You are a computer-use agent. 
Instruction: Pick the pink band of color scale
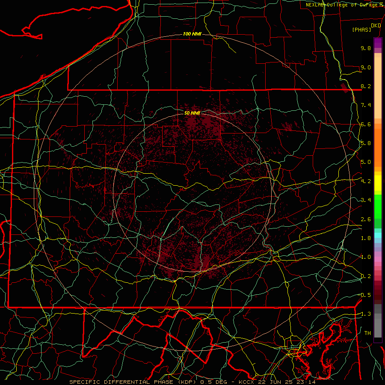(378, 259)
